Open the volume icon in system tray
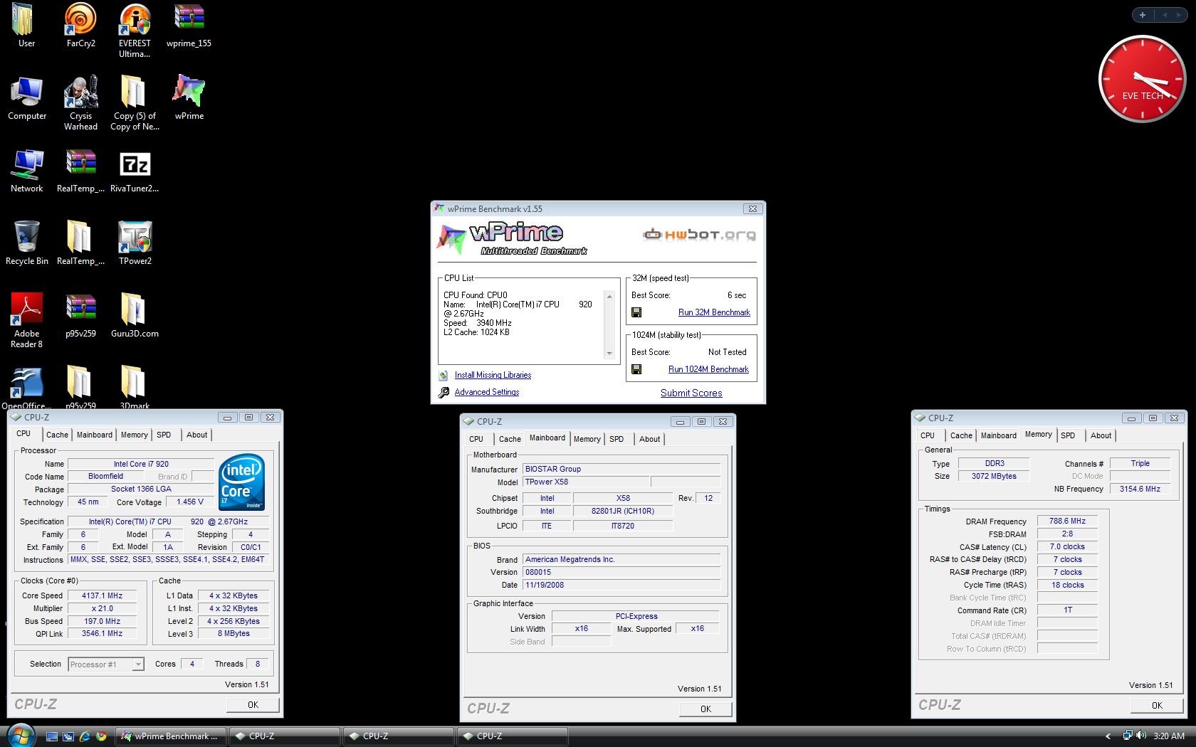1196x747 pixels. pos(1142,736)
